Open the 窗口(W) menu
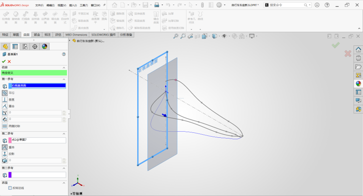363x196 pixels. pyautogui.click(x=95, y=5)
